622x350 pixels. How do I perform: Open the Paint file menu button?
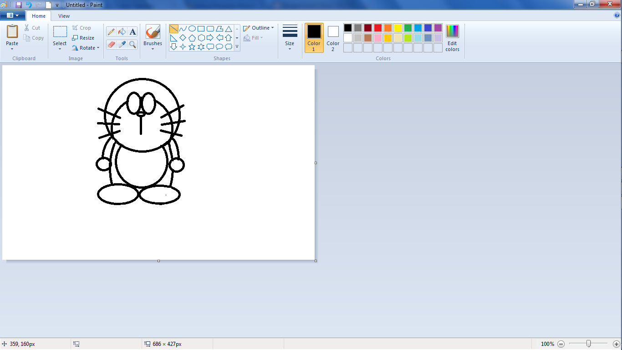[x=13, y=15]
